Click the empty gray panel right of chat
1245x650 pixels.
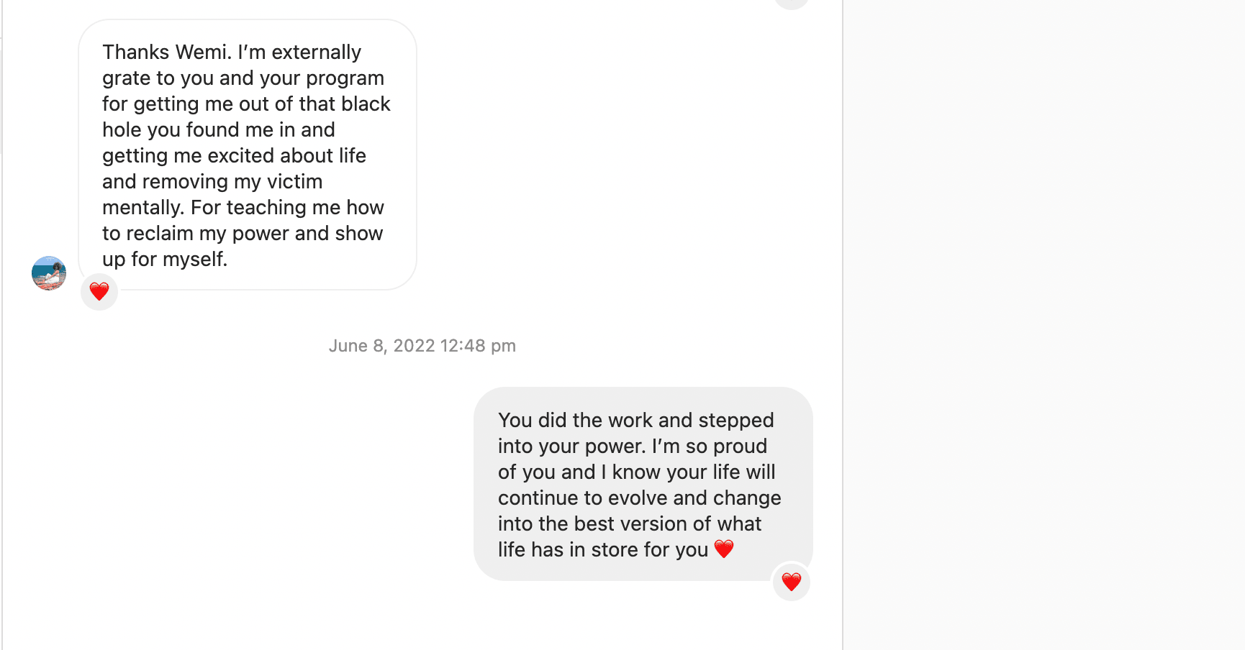pos(1043,324)
